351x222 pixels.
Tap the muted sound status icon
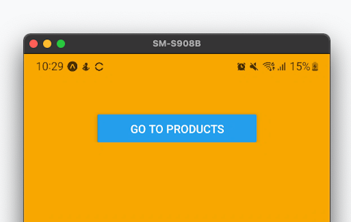254,67
